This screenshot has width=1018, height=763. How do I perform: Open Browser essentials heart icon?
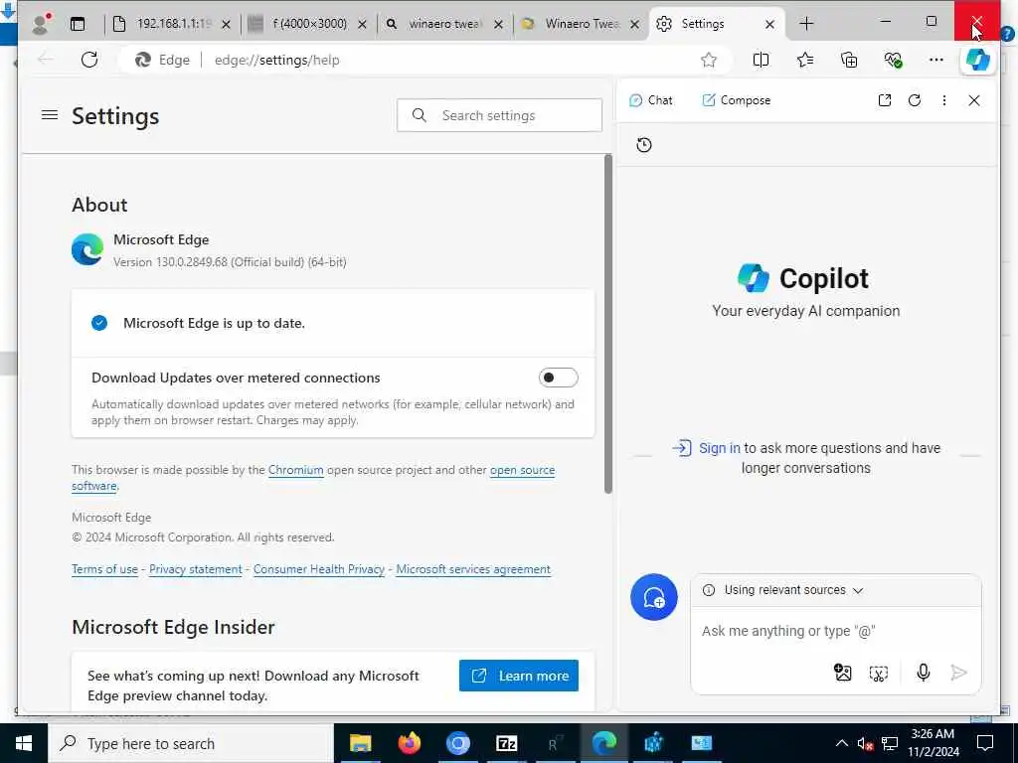[893, 60]
